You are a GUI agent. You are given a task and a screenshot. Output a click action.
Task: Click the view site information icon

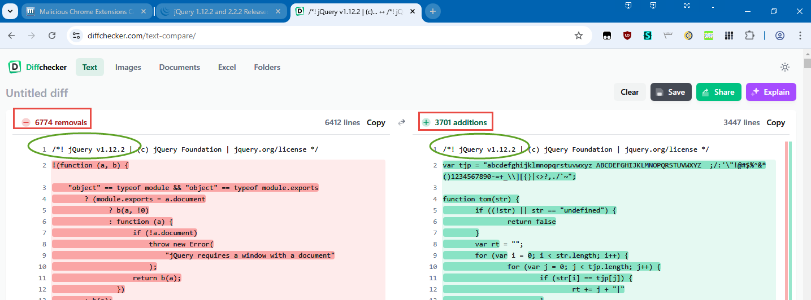[77, 36]
